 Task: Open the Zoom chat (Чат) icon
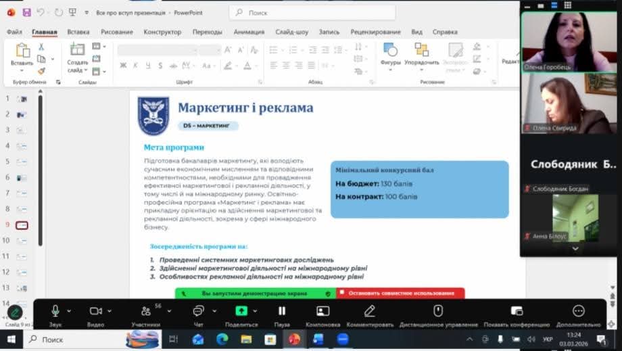click(198, 310)
